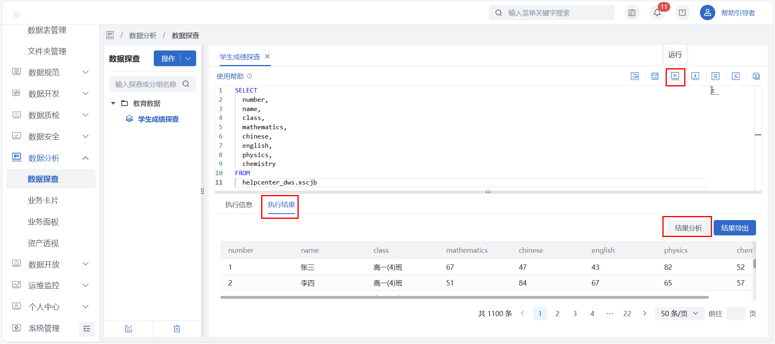
Task: Go to next results page arrow
Action: pyautogui.click(x=645, y=313)
